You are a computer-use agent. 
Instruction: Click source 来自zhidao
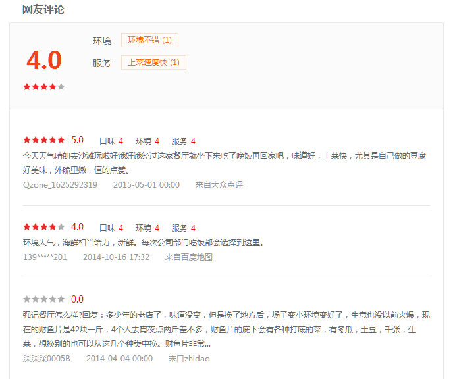point(189,359)
